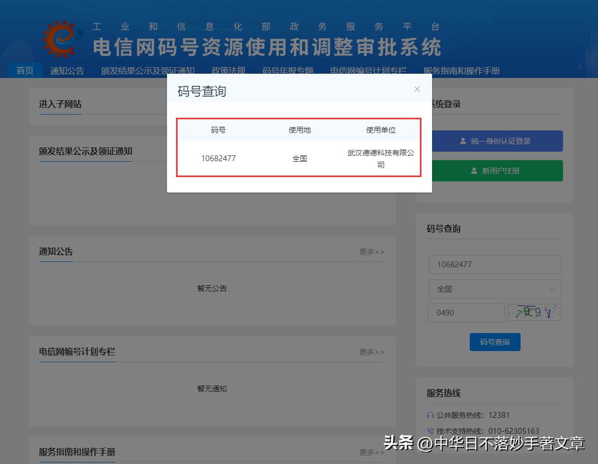This screenshot has height=464, width=598.
Task: Open 更多>> beside 电信网编号计划专栏
Action: (x=372, y=352)
